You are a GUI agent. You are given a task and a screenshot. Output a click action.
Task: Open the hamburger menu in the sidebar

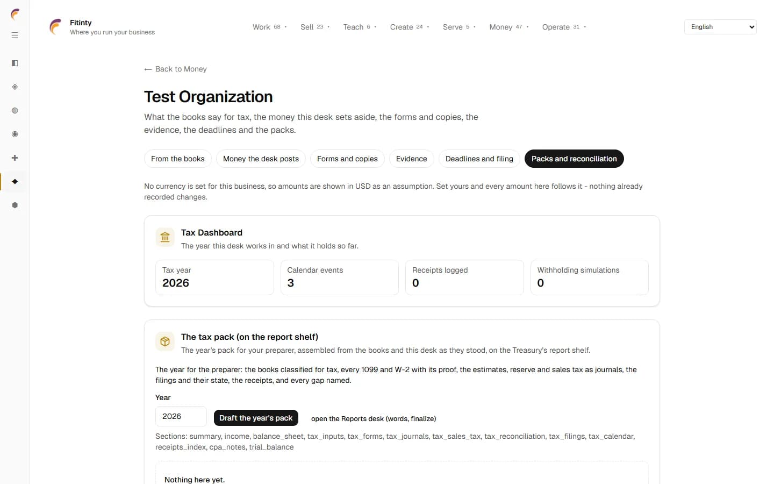pyautogui.click(x=15, y=35)
